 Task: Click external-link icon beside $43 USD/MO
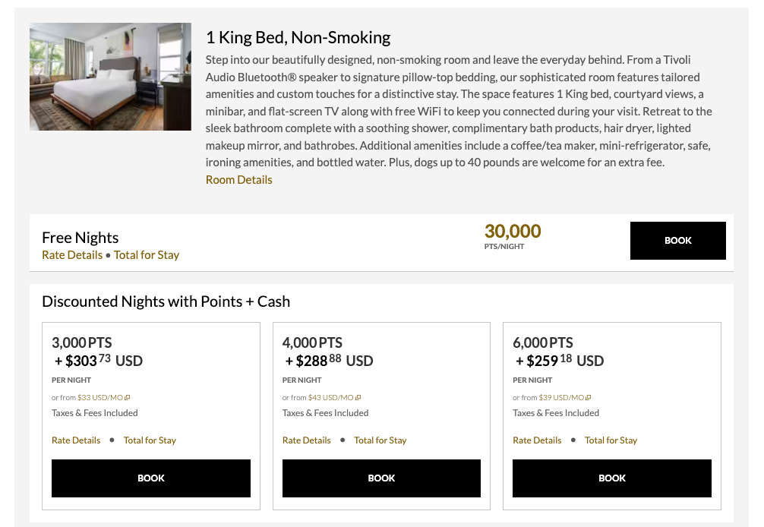pos(358,397)
